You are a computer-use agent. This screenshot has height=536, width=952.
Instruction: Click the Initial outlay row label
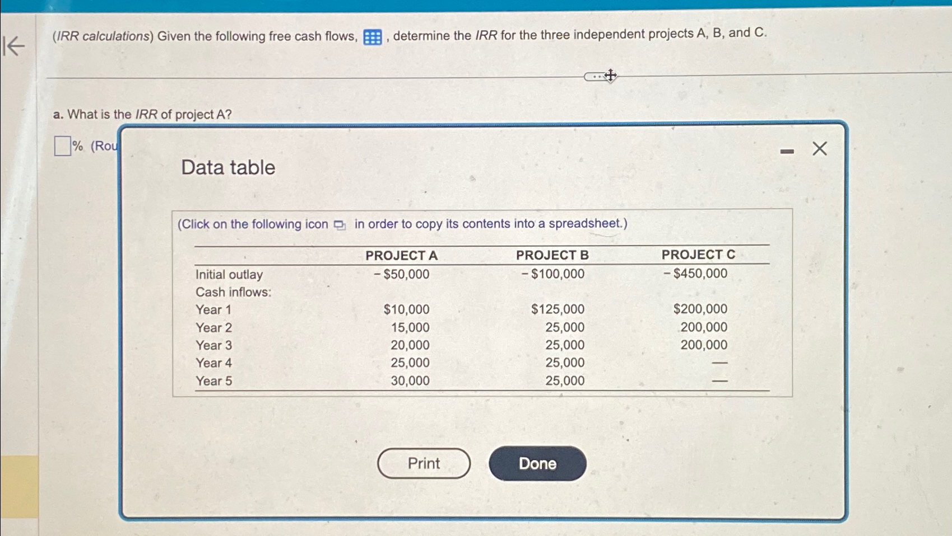tap(229, 274)
